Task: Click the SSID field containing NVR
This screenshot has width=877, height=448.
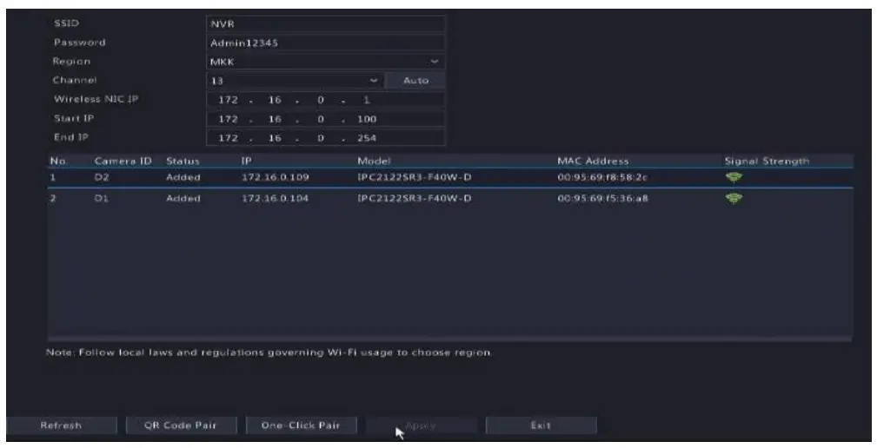Action: tap(326, 24)
